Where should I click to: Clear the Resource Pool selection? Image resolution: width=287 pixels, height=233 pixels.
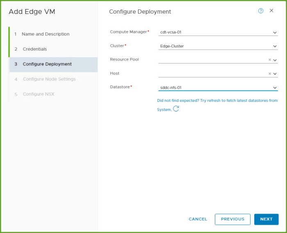(x=269, y=60)
